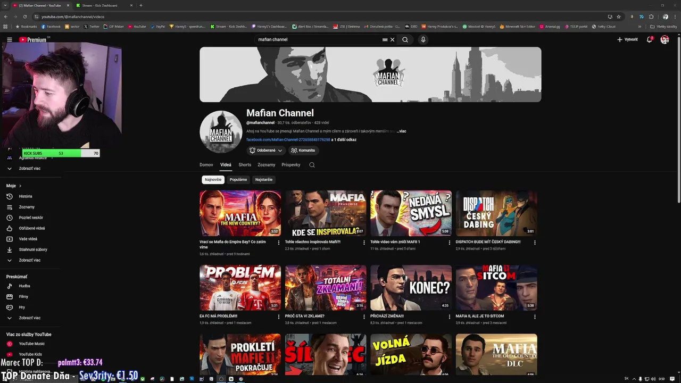Image resolution: width=681 pixels, height=383 pixels.
Task: Open the PayPal bookmark in bookmarks bar
Action: [x=158, y=26]
